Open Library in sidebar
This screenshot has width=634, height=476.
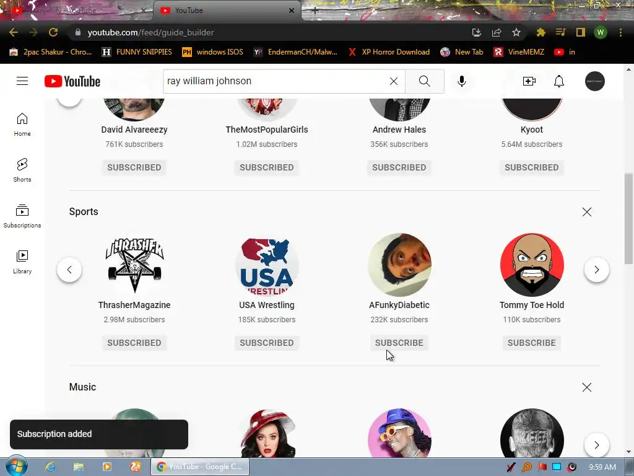click(22, 262)
